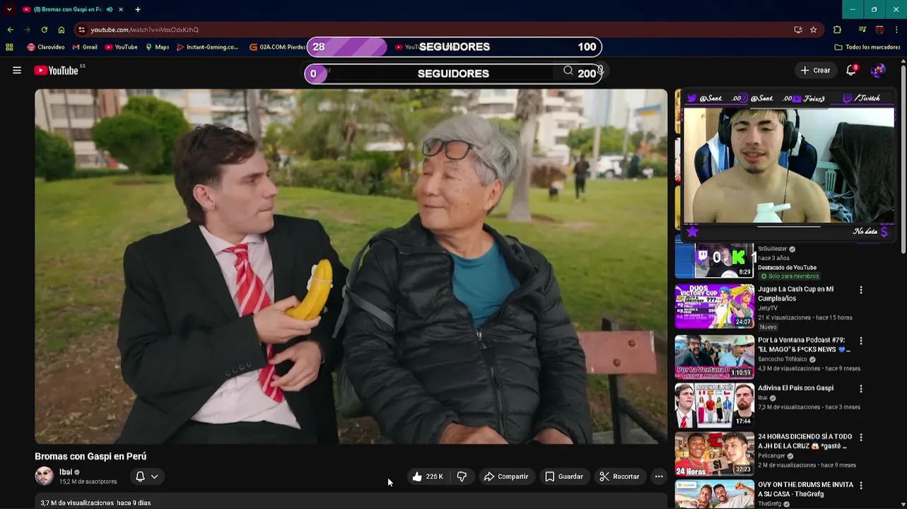The width and height of the screenshot is (907, 509).
Task: Open the YouTube account avatar menu
Action: point(878,70)
